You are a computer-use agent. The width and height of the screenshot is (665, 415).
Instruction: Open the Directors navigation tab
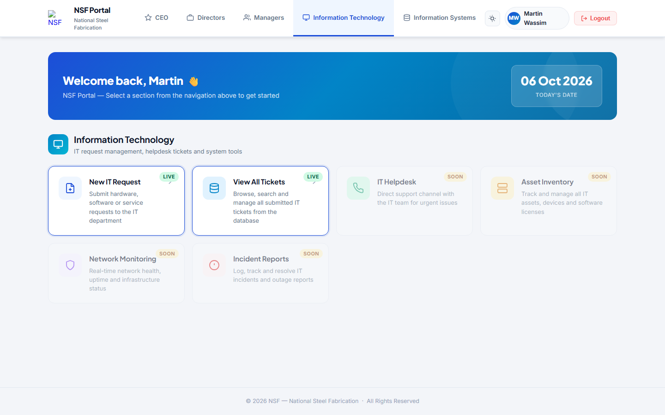click(206, 18)
